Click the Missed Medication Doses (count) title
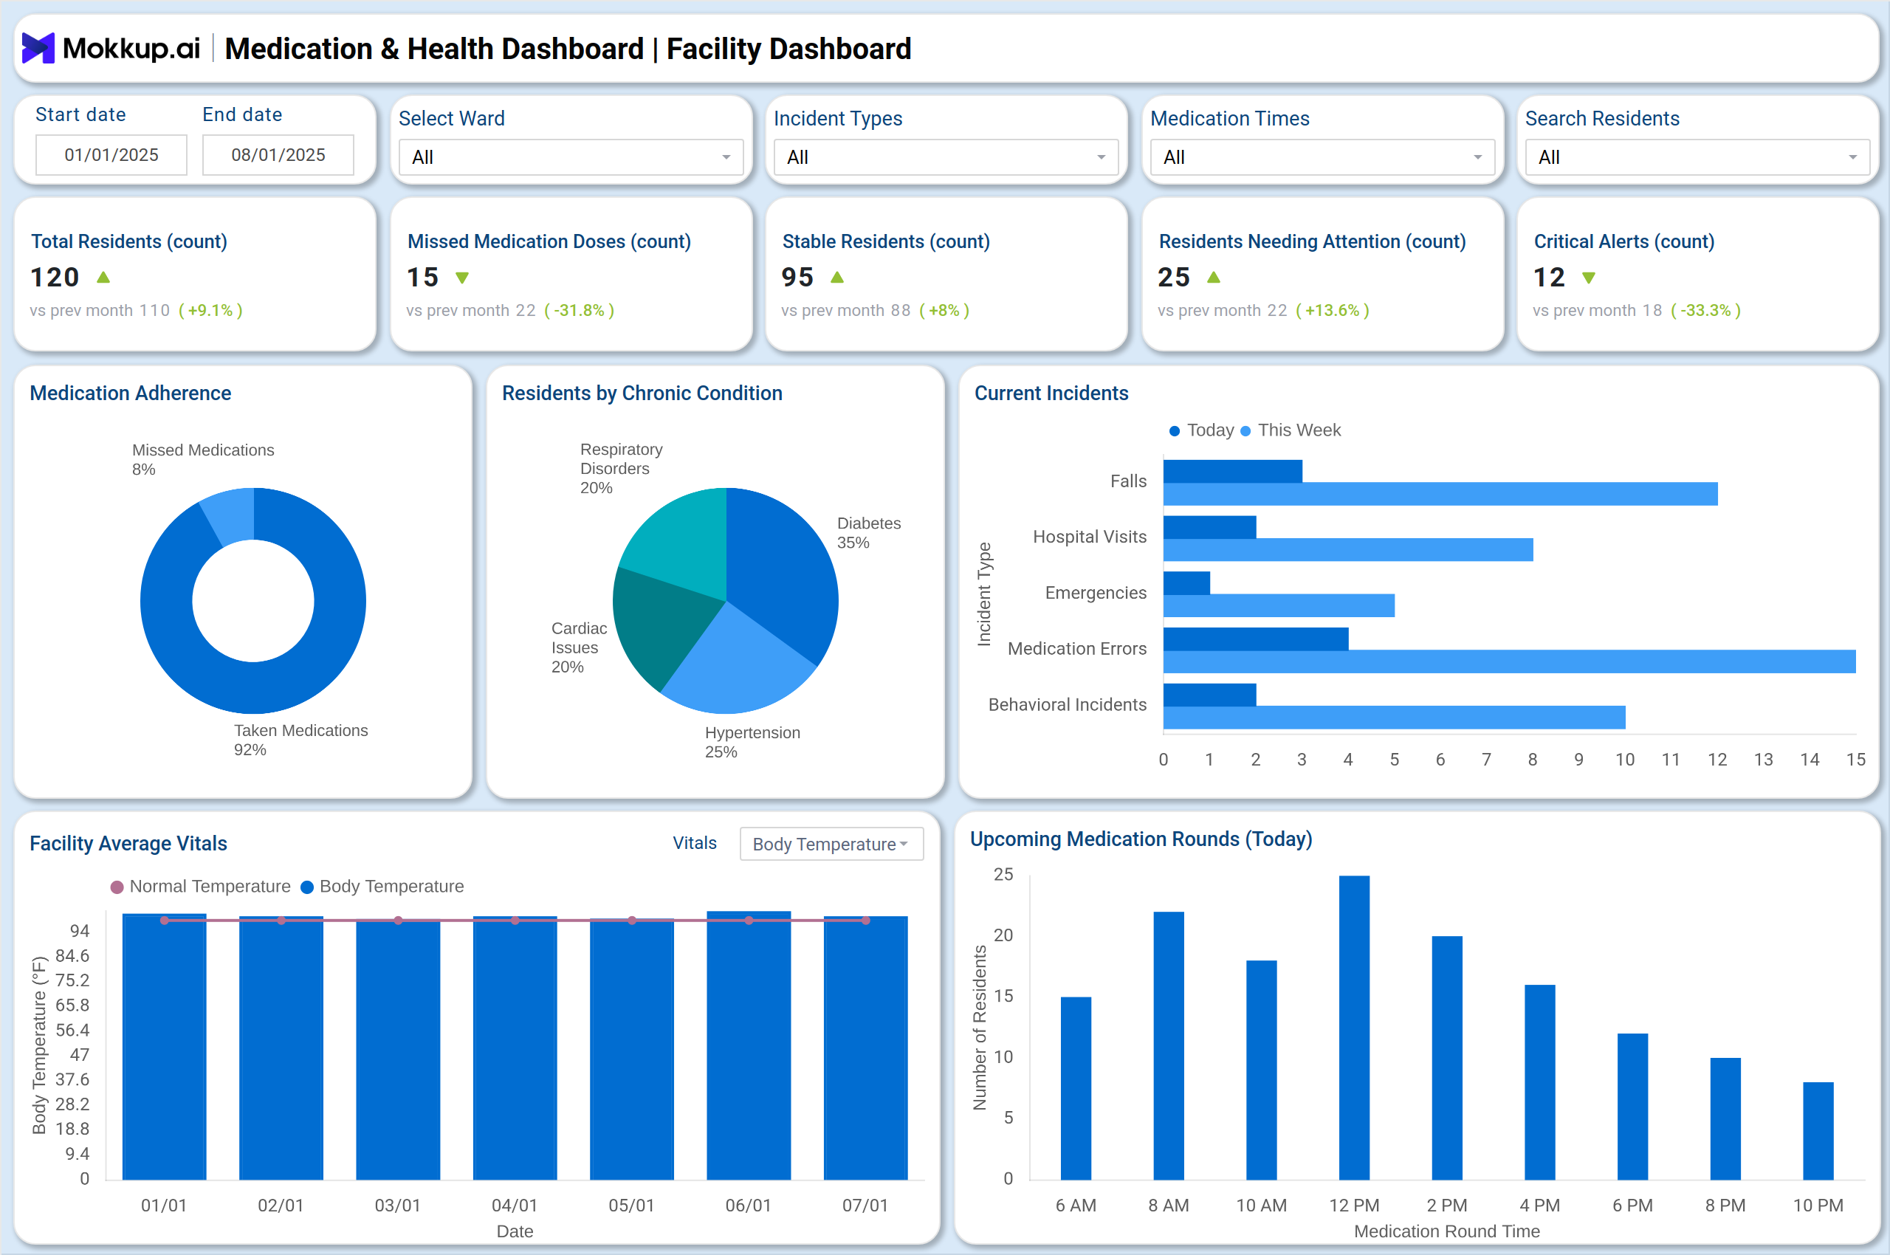Viewport: 1890px width, 1255px height. [549, 241]
